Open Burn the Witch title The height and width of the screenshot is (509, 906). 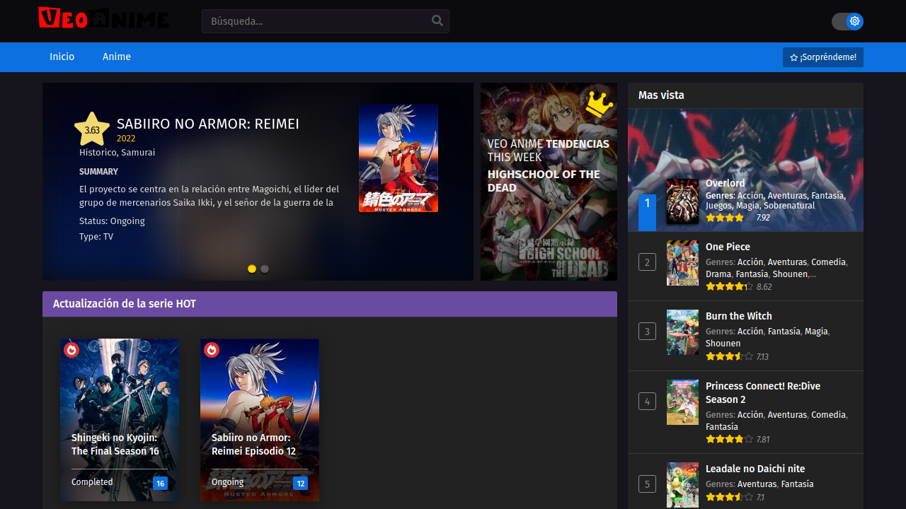tap(739, 316)
